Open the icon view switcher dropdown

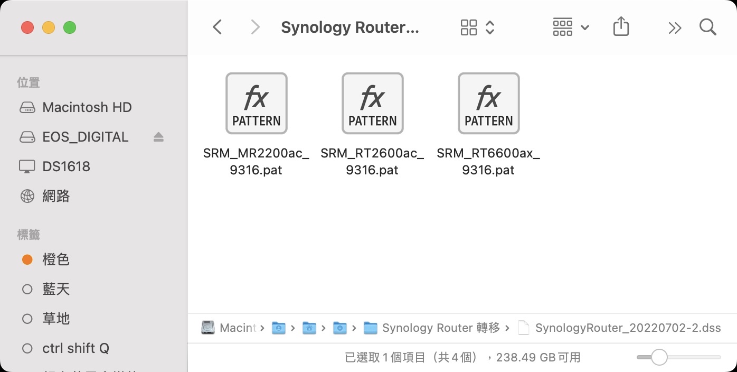[x=477, y=27]
